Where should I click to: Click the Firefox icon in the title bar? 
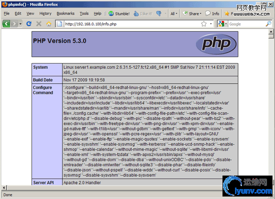4,4
